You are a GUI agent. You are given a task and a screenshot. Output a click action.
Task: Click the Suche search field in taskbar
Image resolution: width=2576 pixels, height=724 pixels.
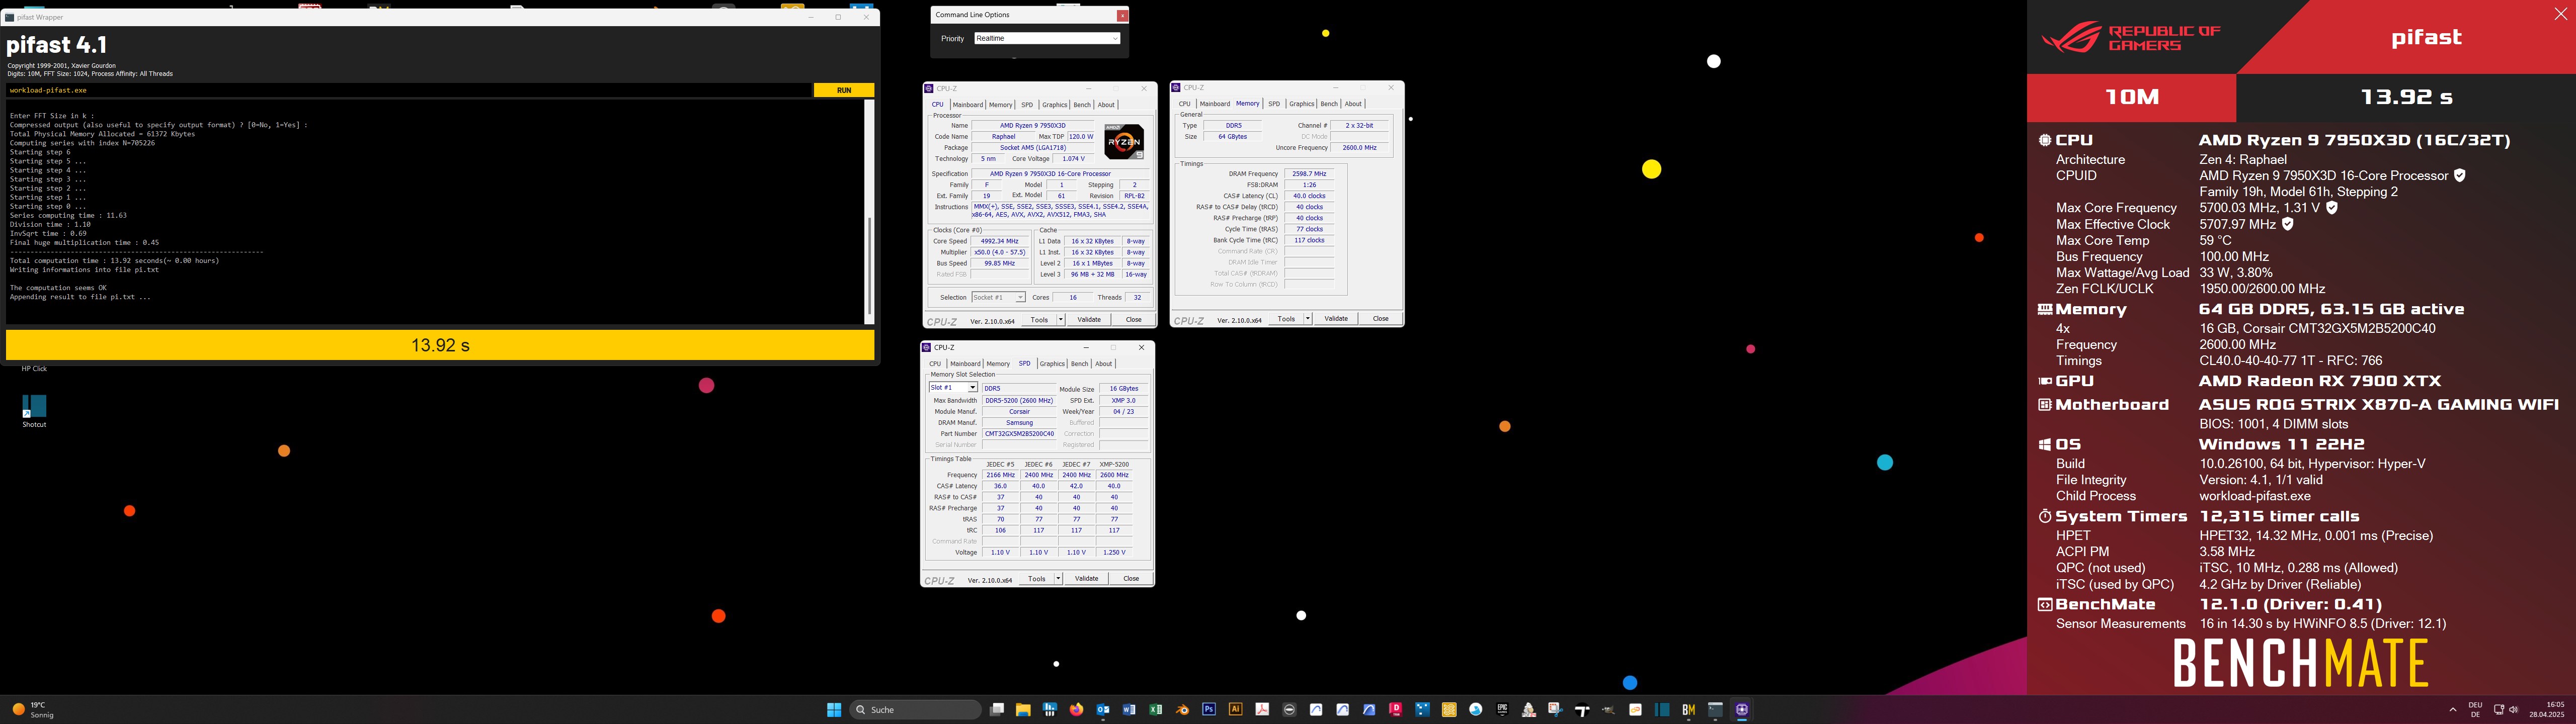pyautogui.click(x=916, y=710)
